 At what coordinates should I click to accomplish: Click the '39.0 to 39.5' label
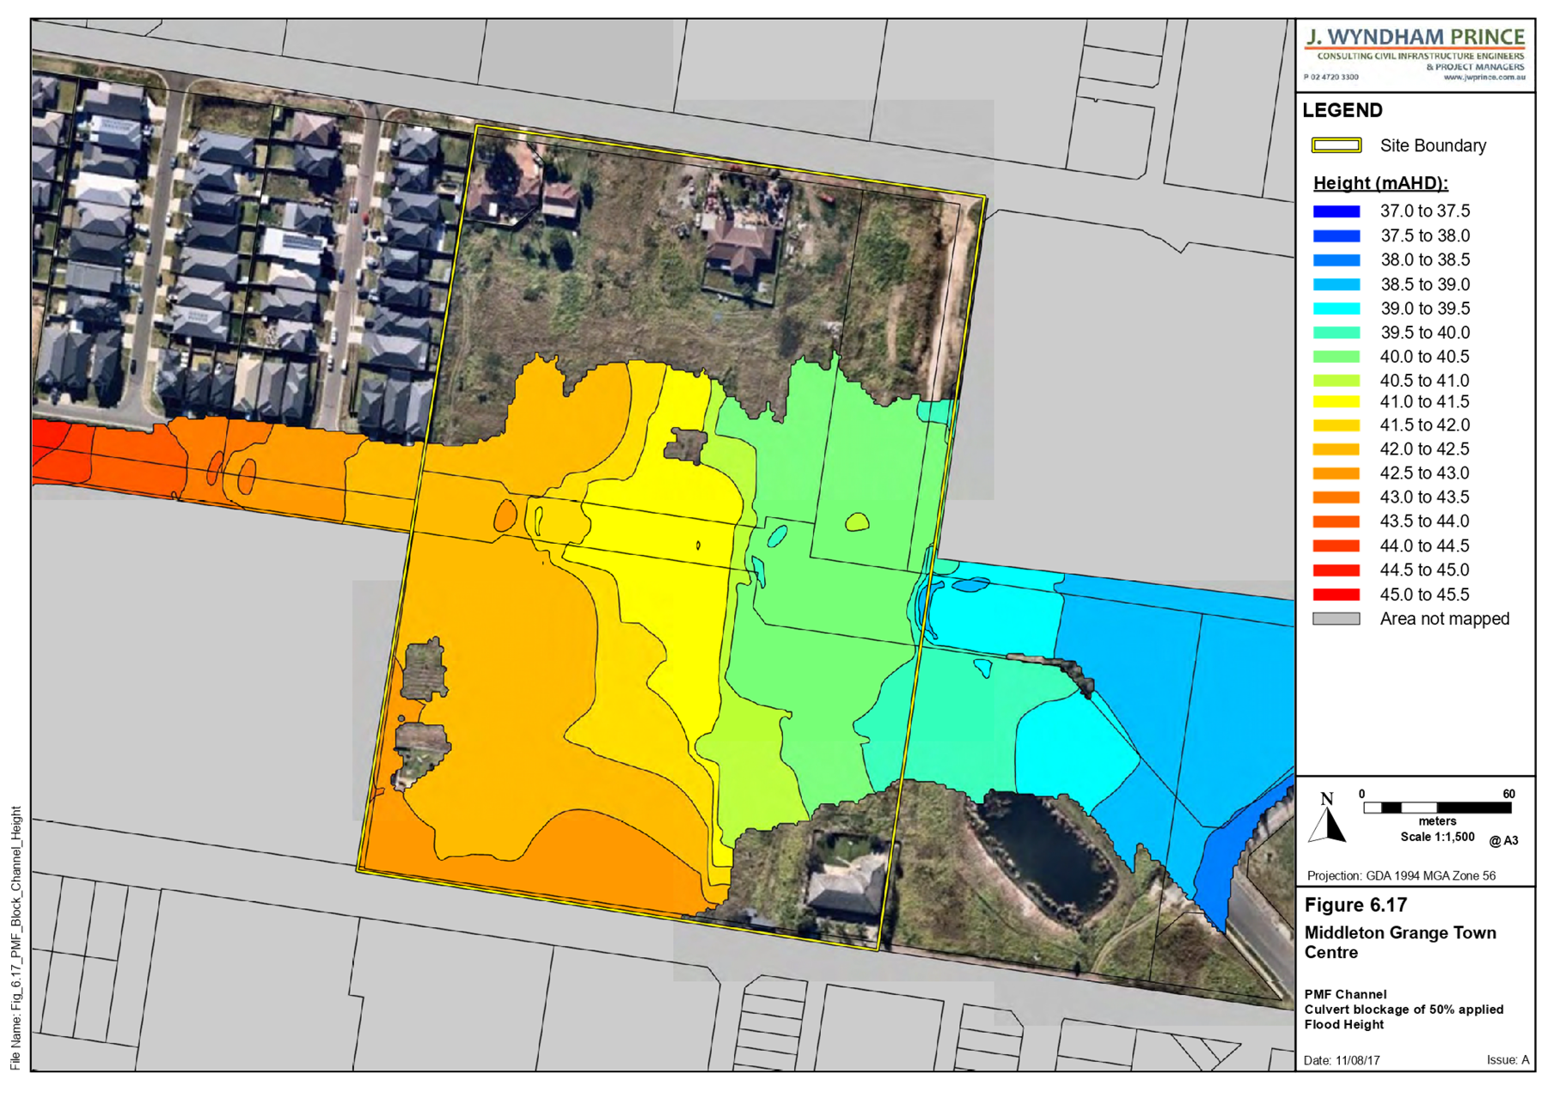[x=1425, y=308]
